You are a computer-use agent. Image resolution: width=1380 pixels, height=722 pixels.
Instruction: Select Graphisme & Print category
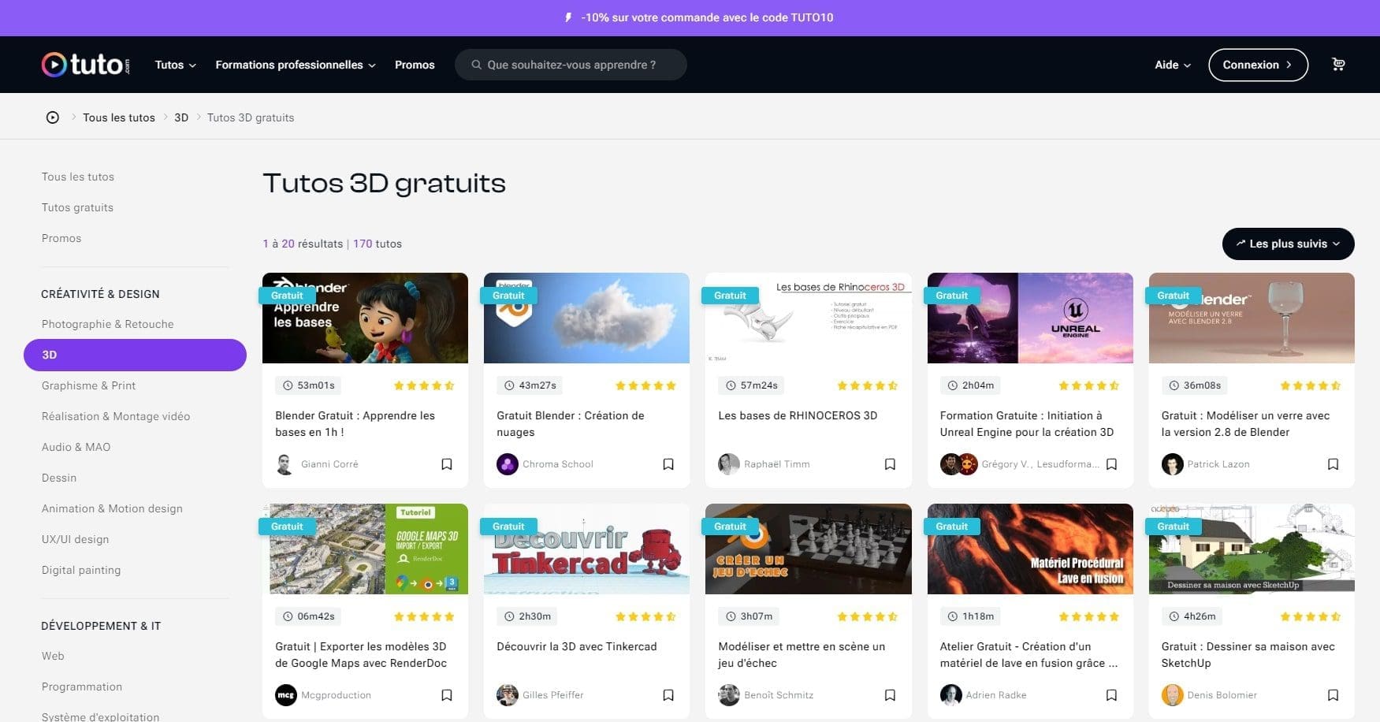coord(88,385)
